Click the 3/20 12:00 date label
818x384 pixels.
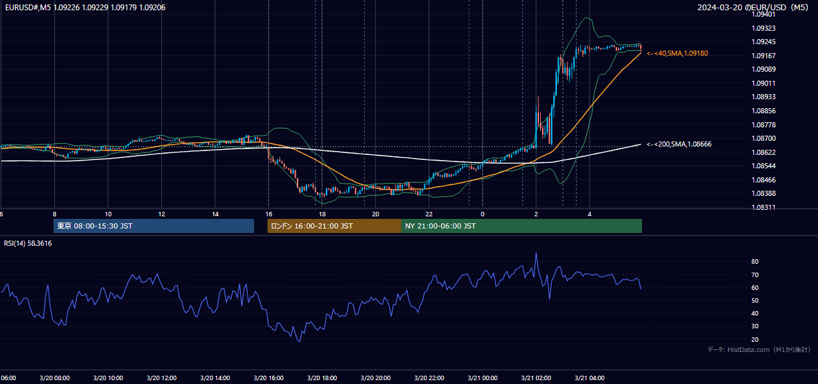coord(161,378)
